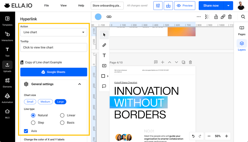Open the Interactions sidebar panel

point(7,36)
